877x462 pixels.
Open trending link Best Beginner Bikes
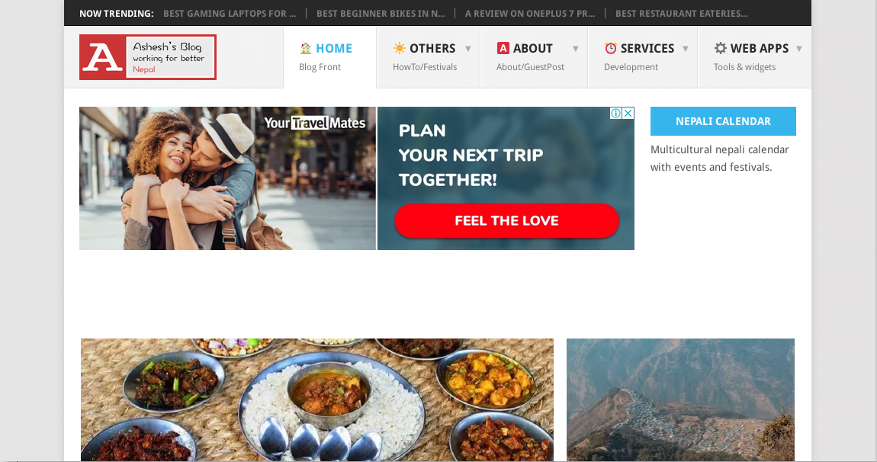(x=381, y=14)
